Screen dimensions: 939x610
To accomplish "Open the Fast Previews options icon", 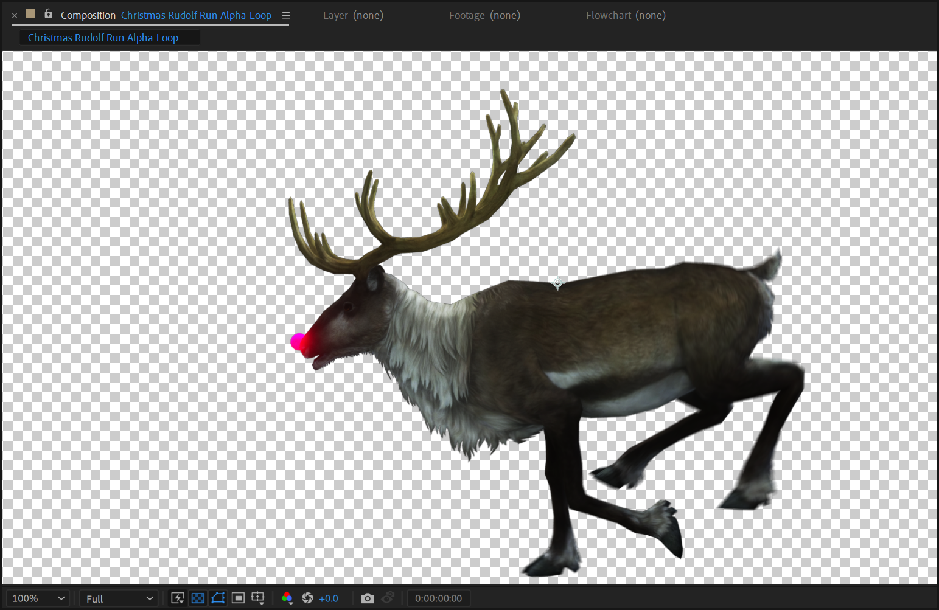I will (x=178, y=598).
